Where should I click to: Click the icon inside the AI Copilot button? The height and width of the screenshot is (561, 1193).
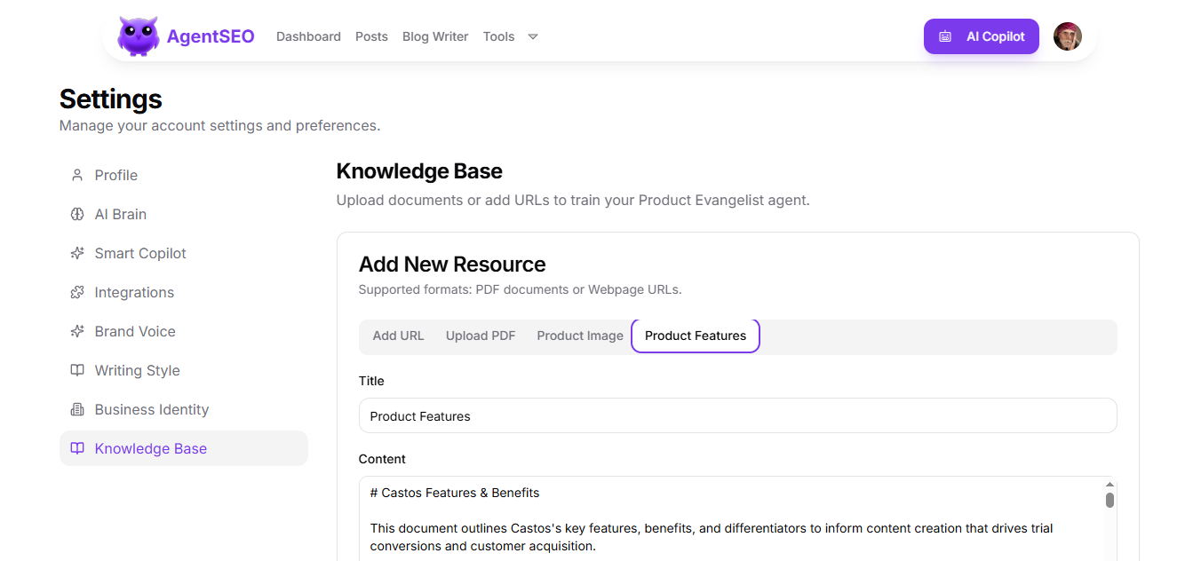point(943,36)
